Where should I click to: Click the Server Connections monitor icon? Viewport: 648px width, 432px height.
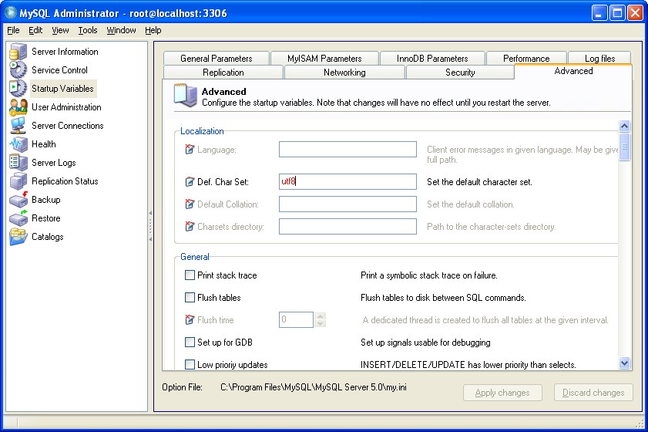[x=18, y=126]
